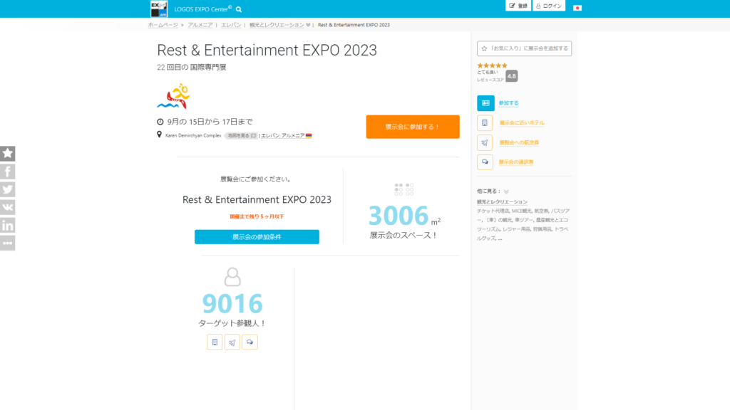This screenshot has width=730, height=410.
Task: Share page via Twitter icon
Action: (8, 189)
